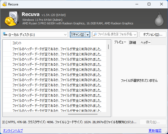Open the search filter dropdown chevron

(x=135, y=34)
